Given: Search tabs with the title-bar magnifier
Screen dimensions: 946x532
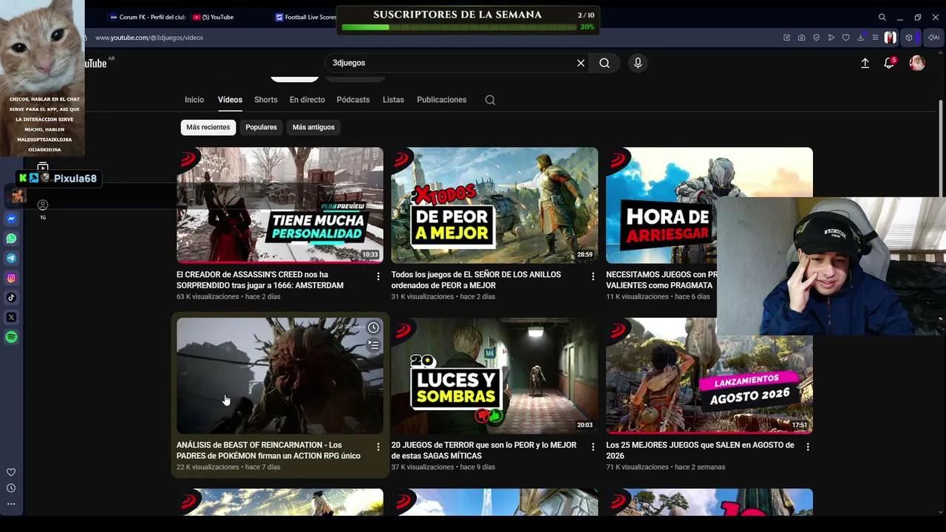Looking at the screenshot, I should click(x=882, y=17).
